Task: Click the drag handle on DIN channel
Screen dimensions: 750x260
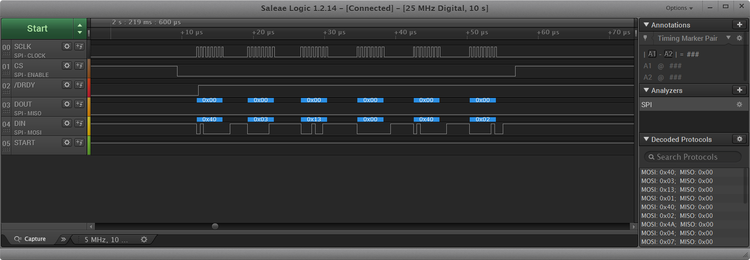Action: click(x=6, y=130)
